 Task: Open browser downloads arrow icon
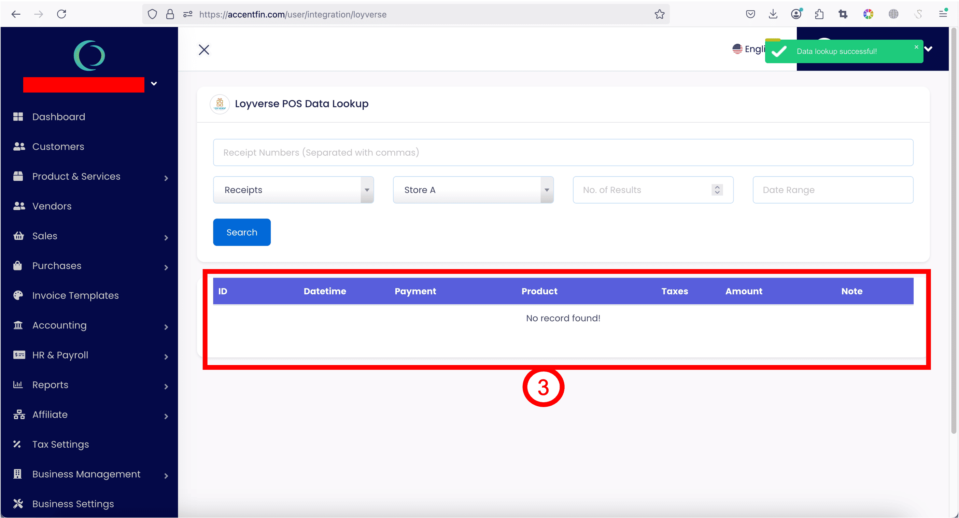point(773,14)
